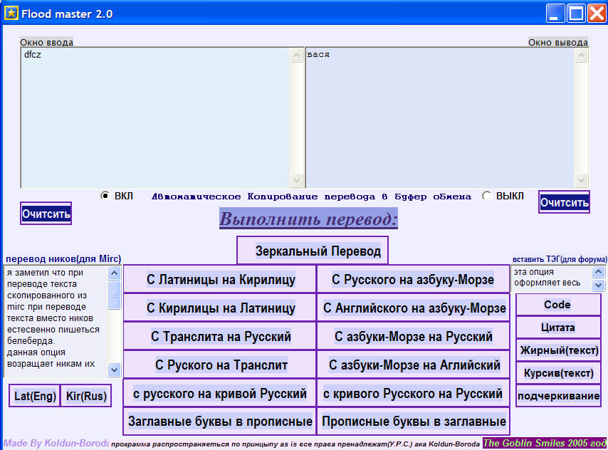608x450 pixels.
Task: Decode С азбуки-Морзе на Русский
Action: click(x=414, y=336)
